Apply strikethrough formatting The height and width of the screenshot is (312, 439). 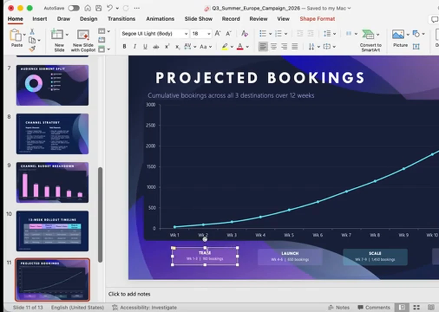[x=156, y=47]
